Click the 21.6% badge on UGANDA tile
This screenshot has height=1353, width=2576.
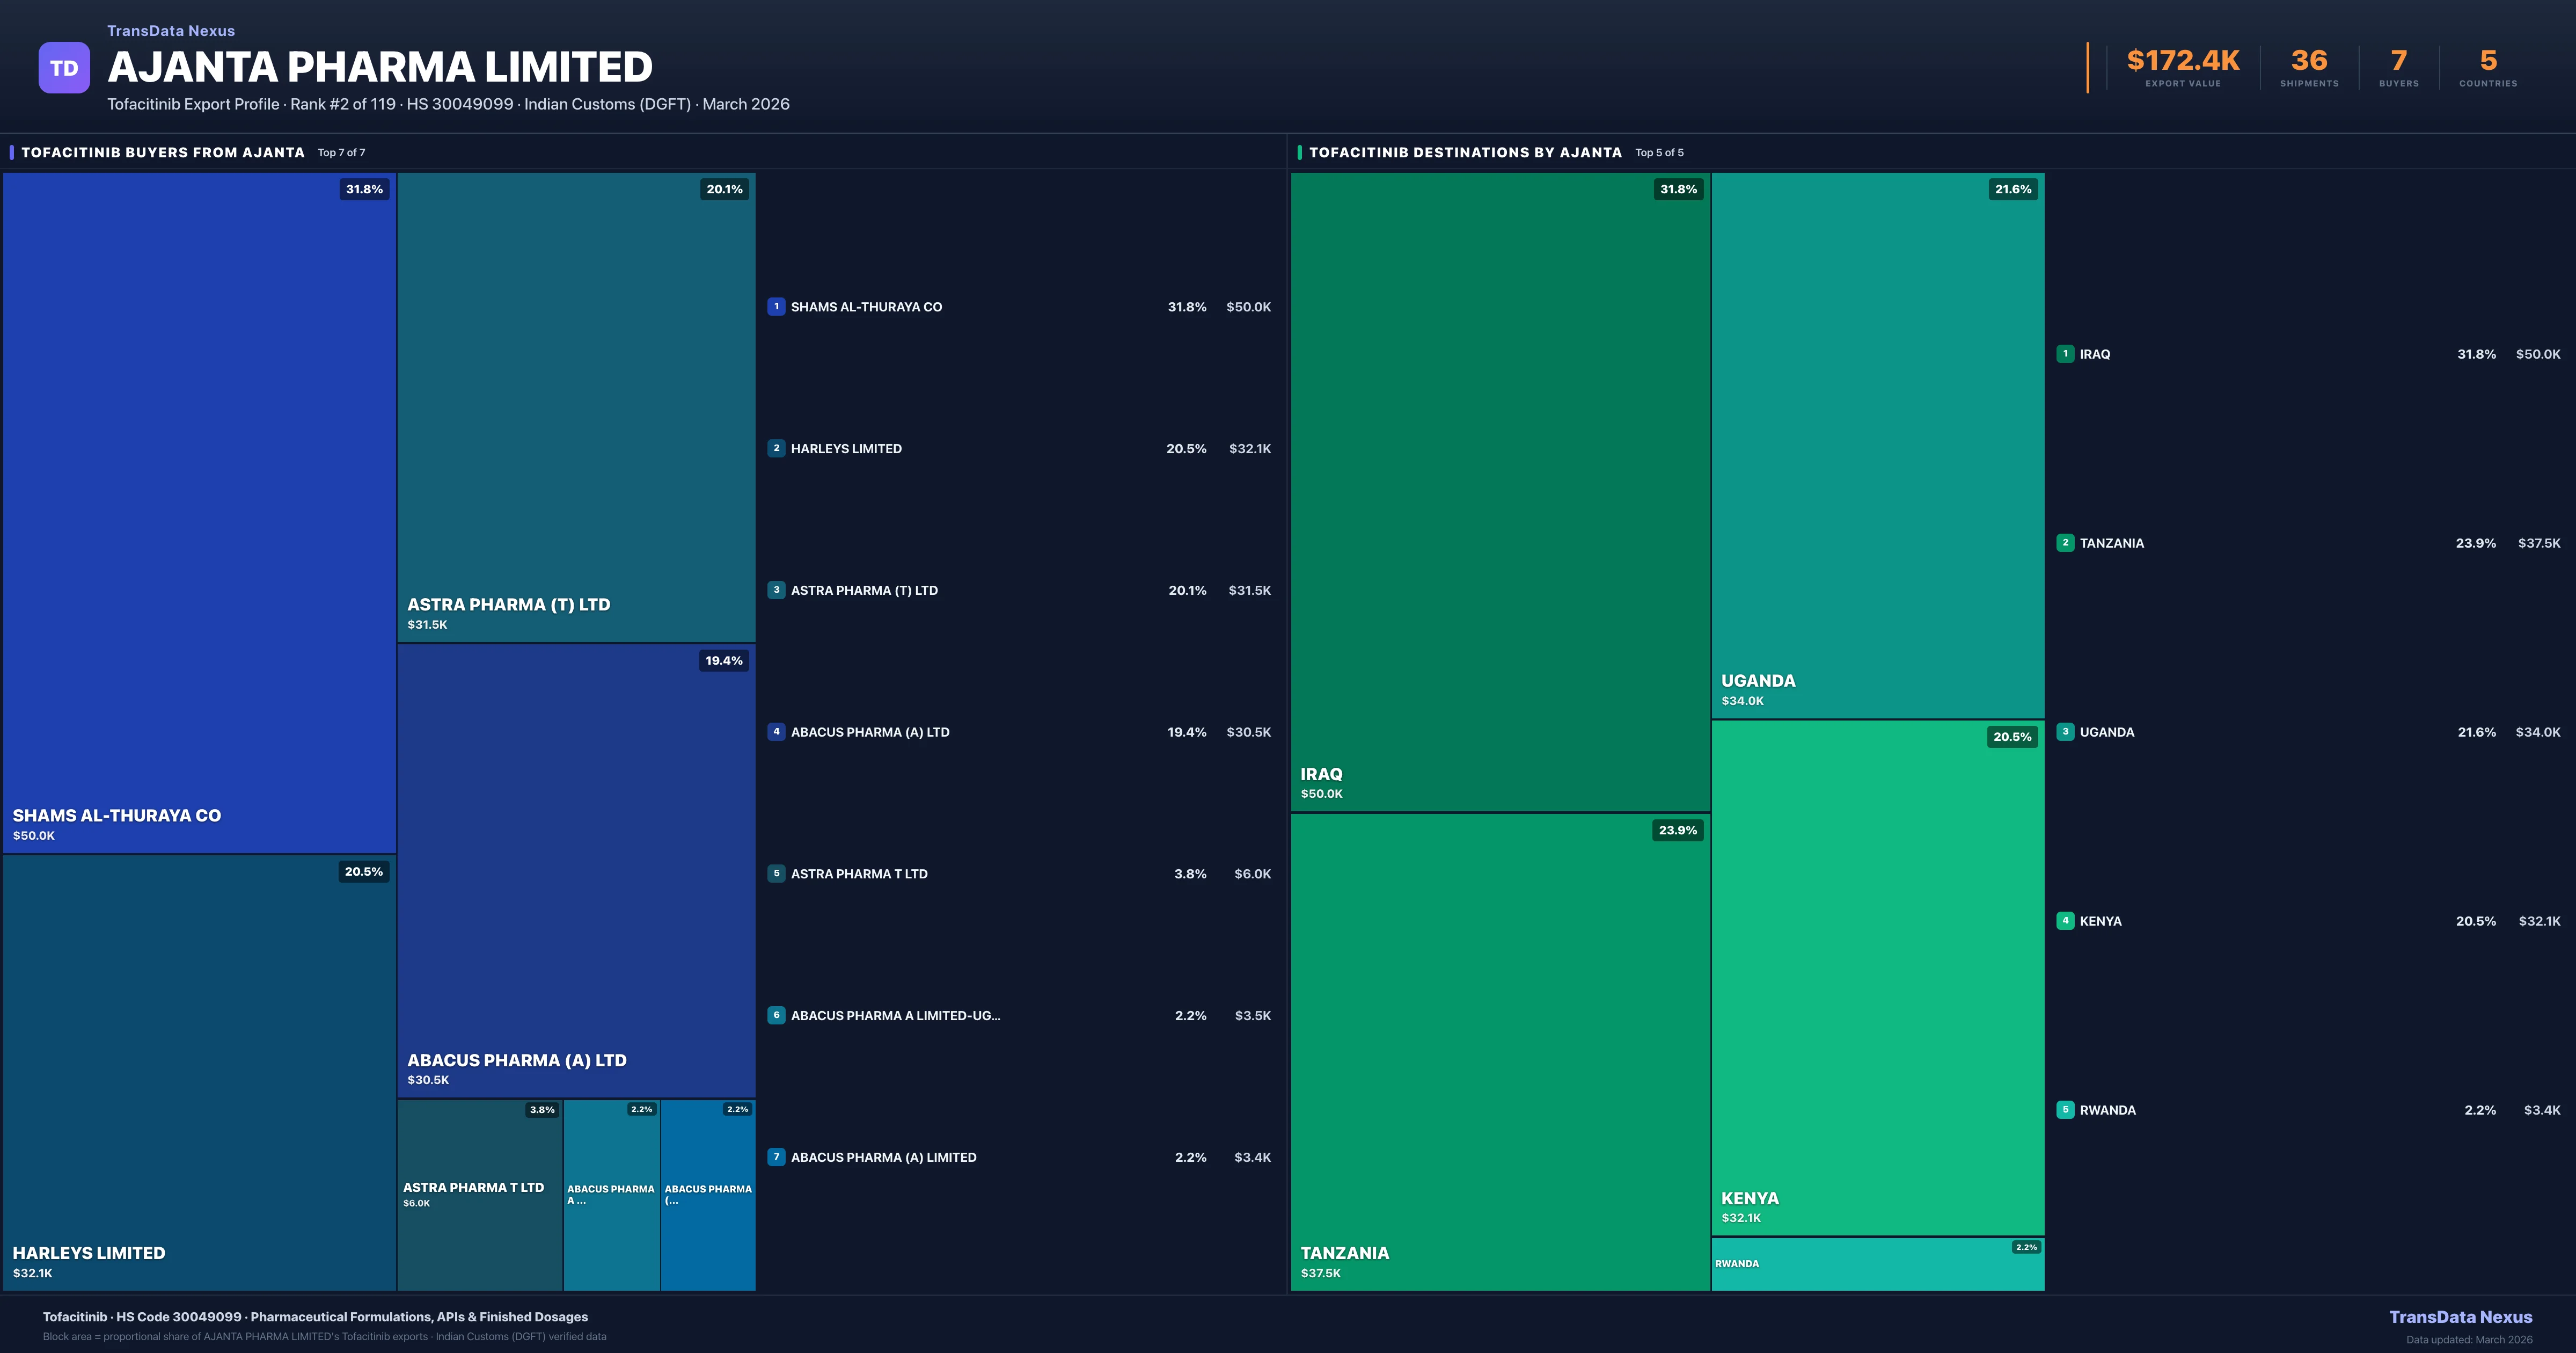point(2012,189)
